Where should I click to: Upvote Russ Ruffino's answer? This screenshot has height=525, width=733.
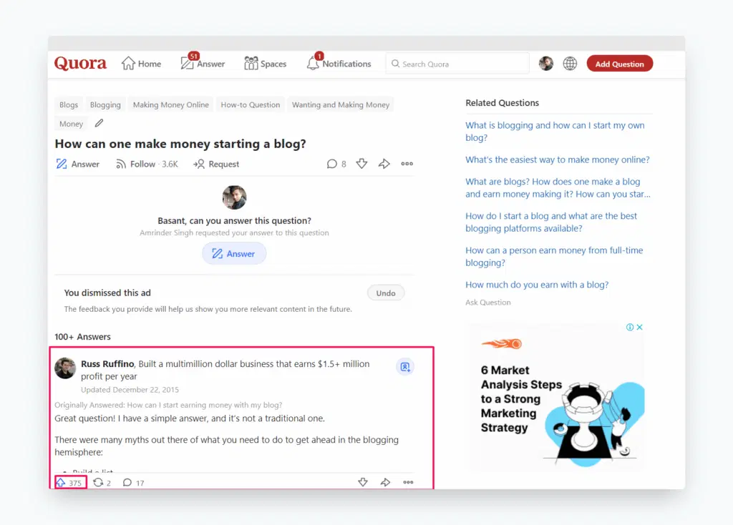[x=70, y=483]
